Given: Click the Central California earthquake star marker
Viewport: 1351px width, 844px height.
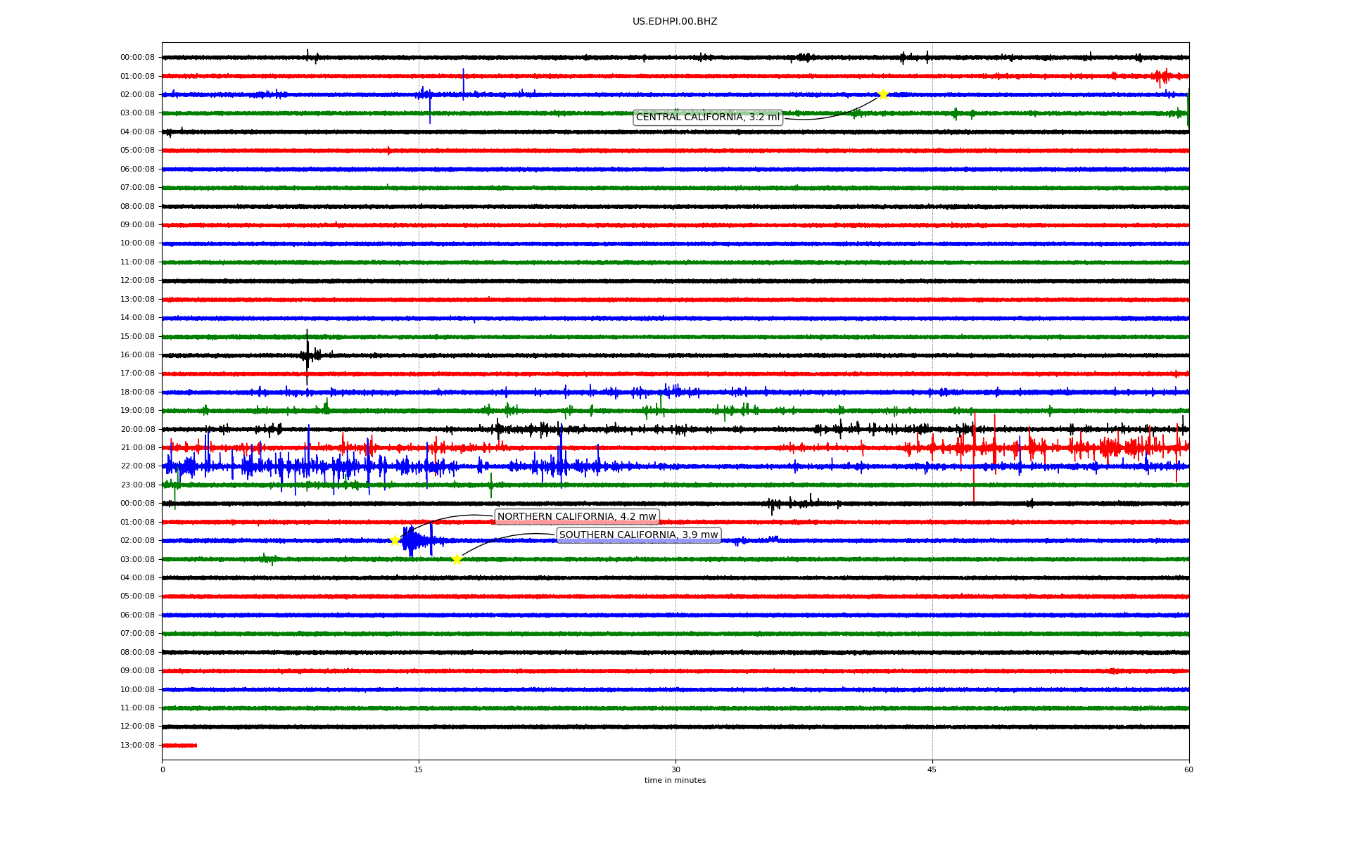Looking at the screenshot, I should (883, 94).
